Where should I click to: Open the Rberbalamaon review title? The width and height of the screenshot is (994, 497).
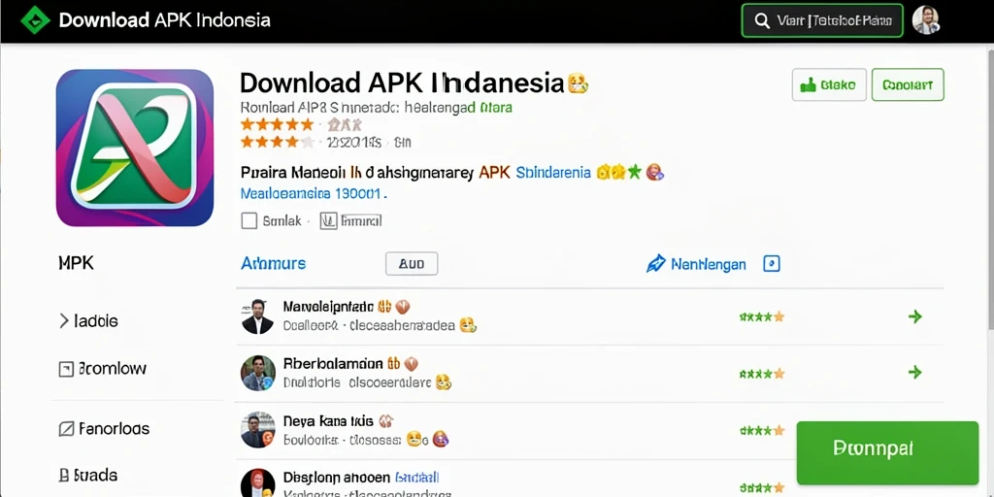[333, 364]
